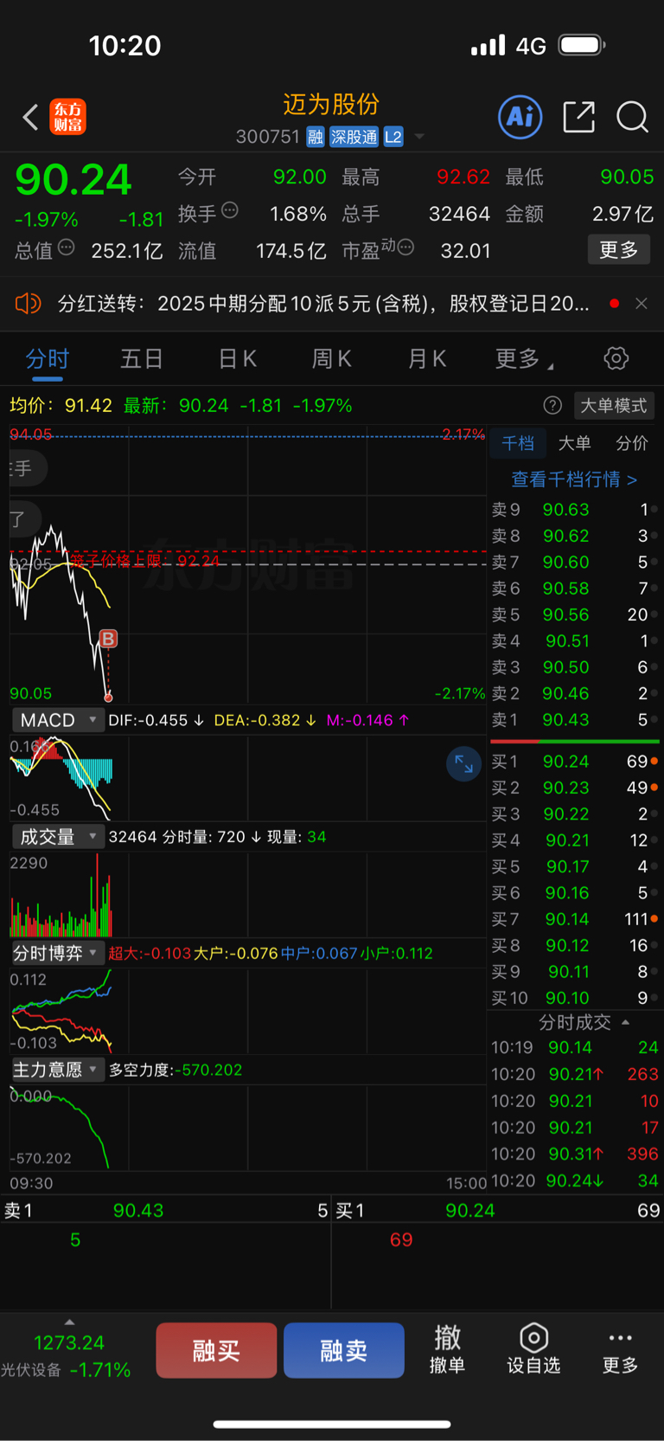Tap the 更多 button in quote header

[x=619, y=250]
